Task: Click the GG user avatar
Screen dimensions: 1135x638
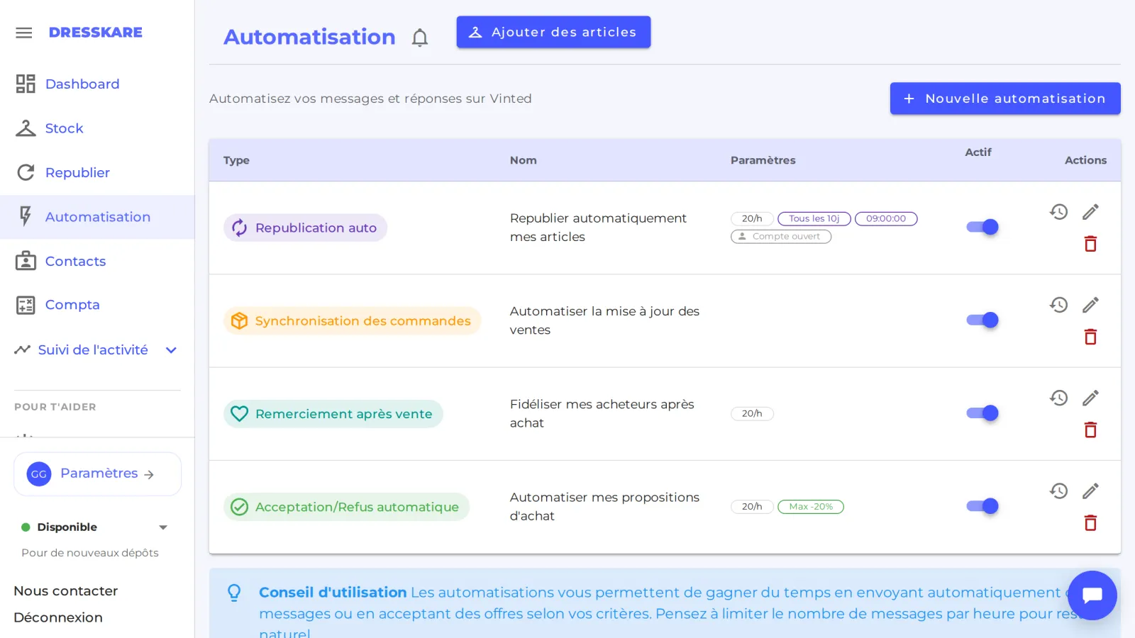Action: click(x=39, y=474)
